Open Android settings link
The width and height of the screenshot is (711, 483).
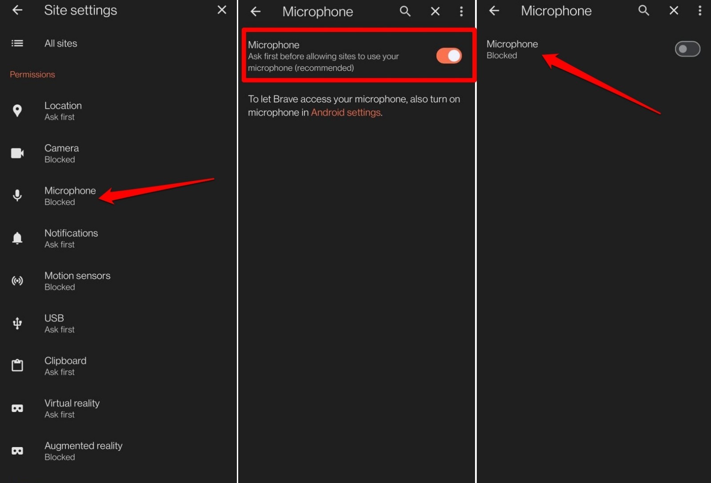(346, 112)
